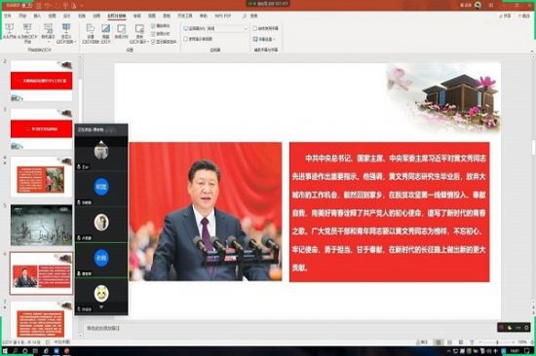This screenshot has height=356, width=536.
Task: Toggle the Notes button in status bar
Action: pyautogui.click(x=422, y=342)
